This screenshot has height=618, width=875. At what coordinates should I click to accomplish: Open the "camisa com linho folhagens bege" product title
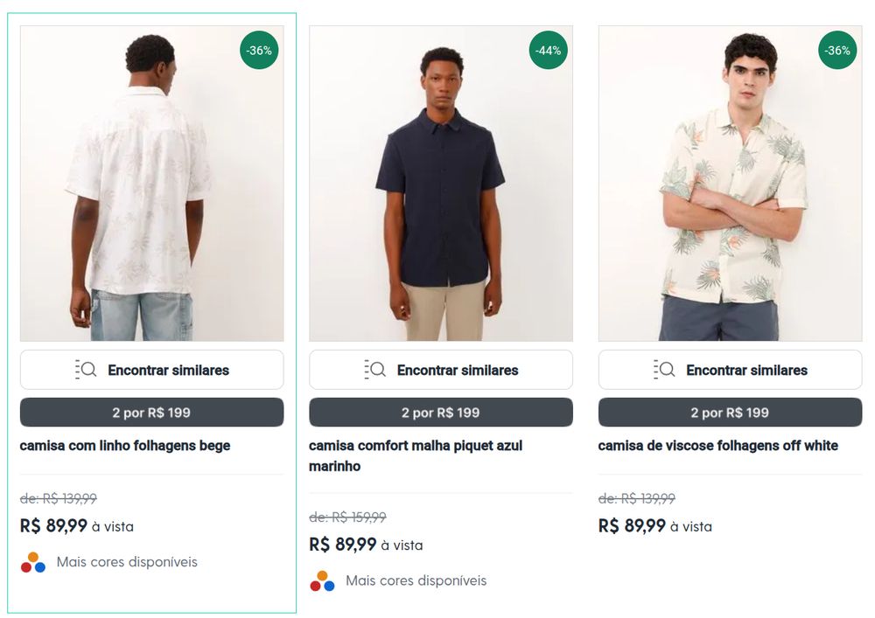(123, 446)
